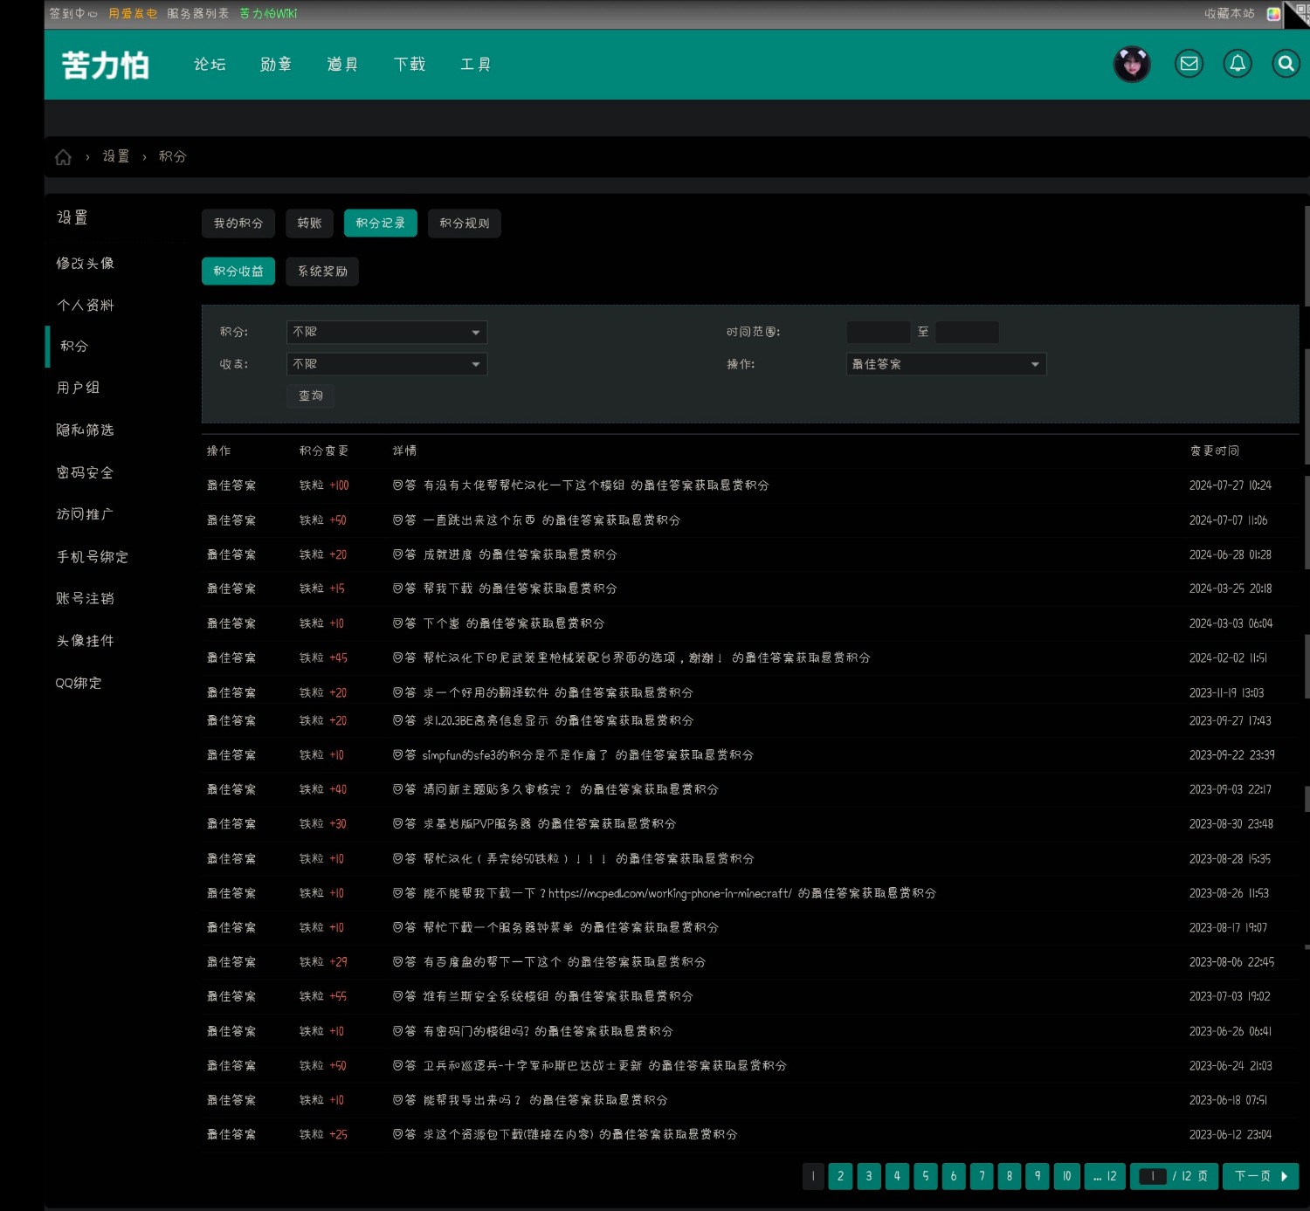This screenshot has width=1310, height=1211.
Task: Click the colorful style switcher icon
Action: pos(1273,14)
